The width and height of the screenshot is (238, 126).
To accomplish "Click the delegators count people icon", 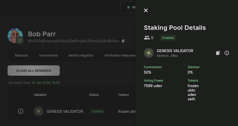I will coord(147,38).
